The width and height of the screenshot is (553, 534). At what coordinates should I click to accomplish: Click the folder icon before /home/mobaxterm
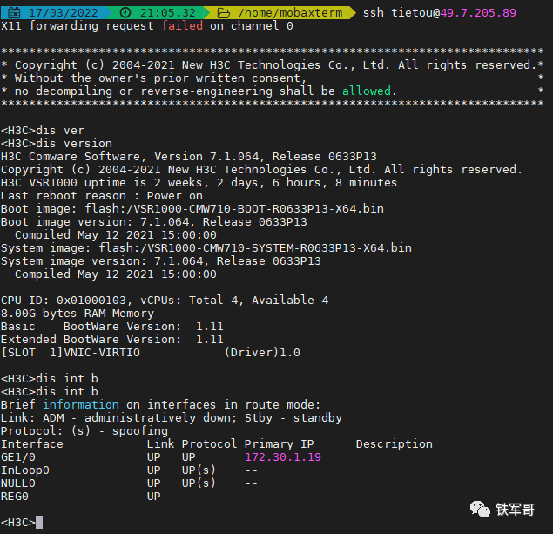pyautogui.click(x=224, y=13)
